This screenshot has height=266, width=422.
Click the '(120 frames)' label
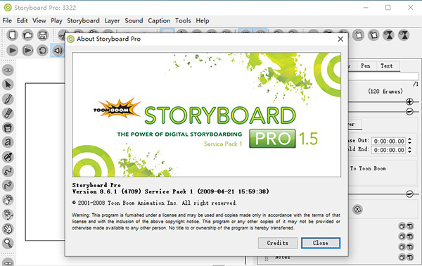point(385,91)
